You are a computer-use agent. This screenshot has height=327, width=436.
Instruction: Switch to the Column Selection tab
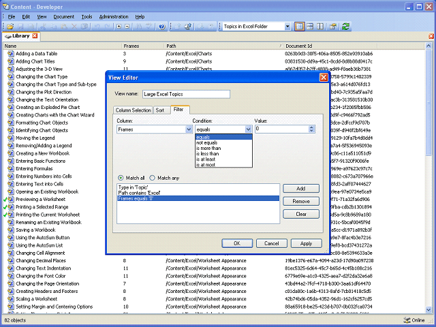point(134,110)
